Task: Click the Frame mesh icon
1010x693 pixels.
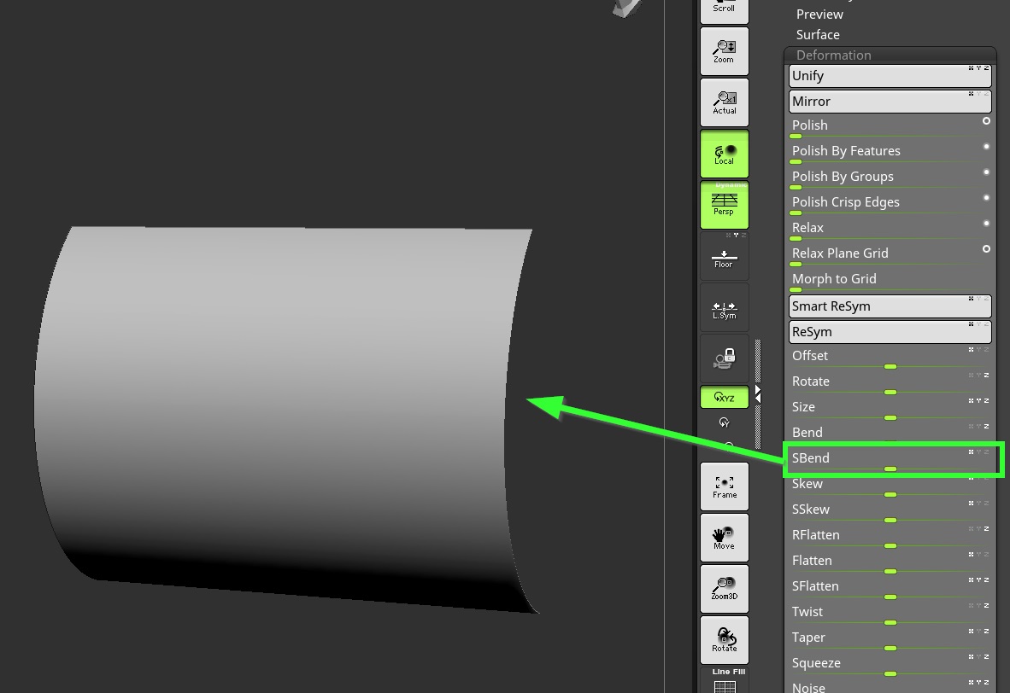Action: click(x=724, y=486)
